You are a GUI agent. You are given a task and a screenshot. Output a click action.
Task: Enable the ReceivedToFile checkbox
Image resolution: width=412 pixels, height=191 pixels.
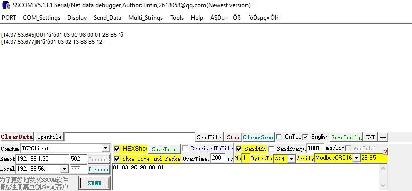coord(185,148)
